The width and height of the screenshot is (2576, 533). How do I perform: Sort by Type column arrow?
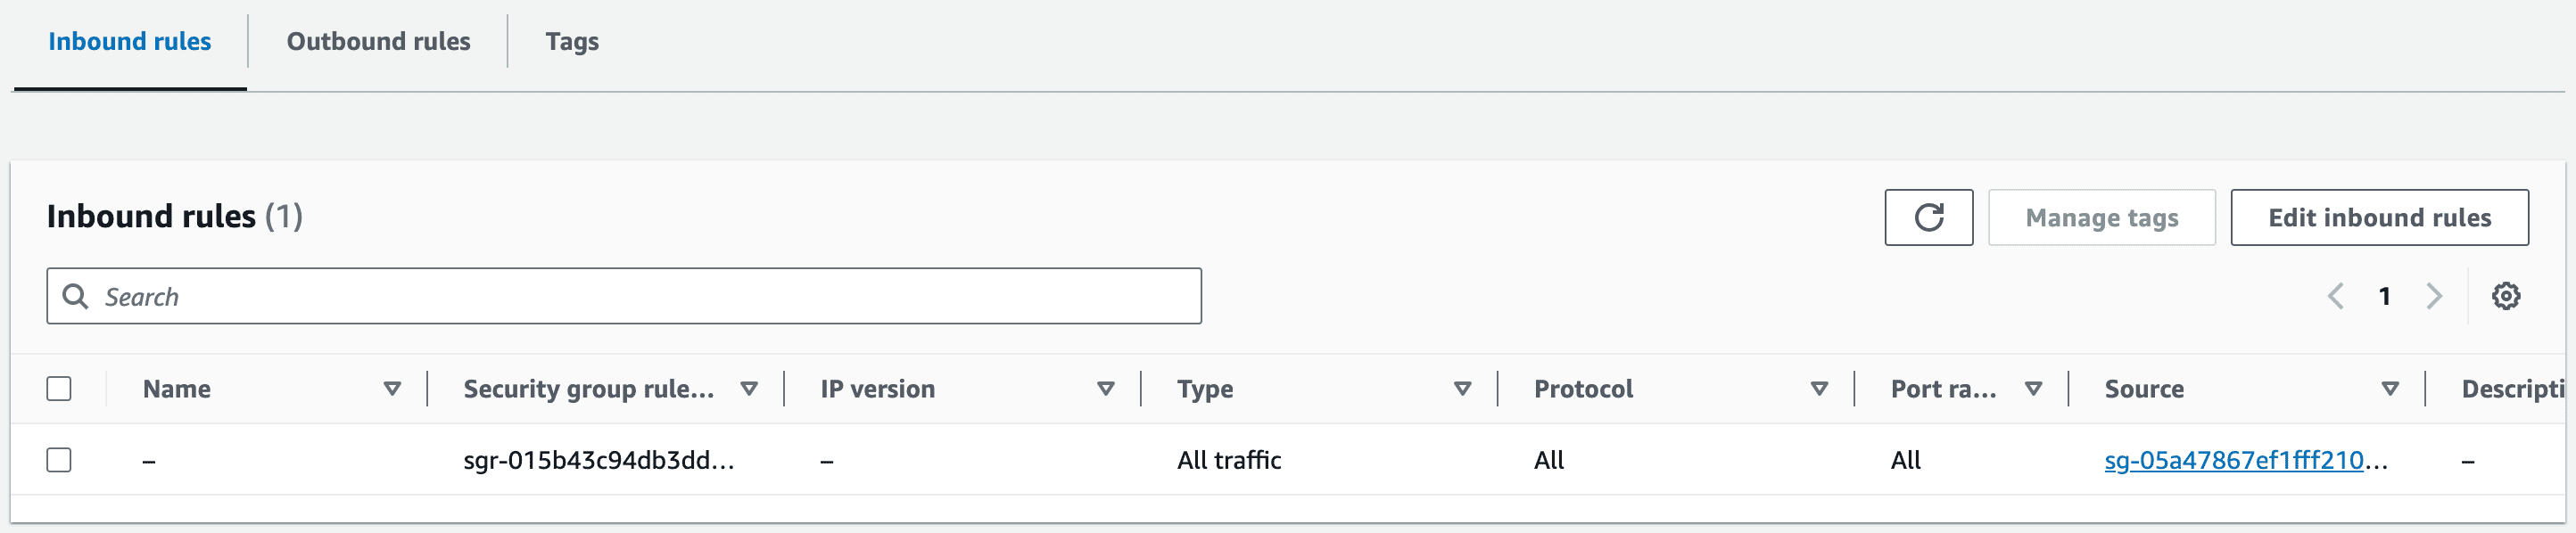point(1462,389)
